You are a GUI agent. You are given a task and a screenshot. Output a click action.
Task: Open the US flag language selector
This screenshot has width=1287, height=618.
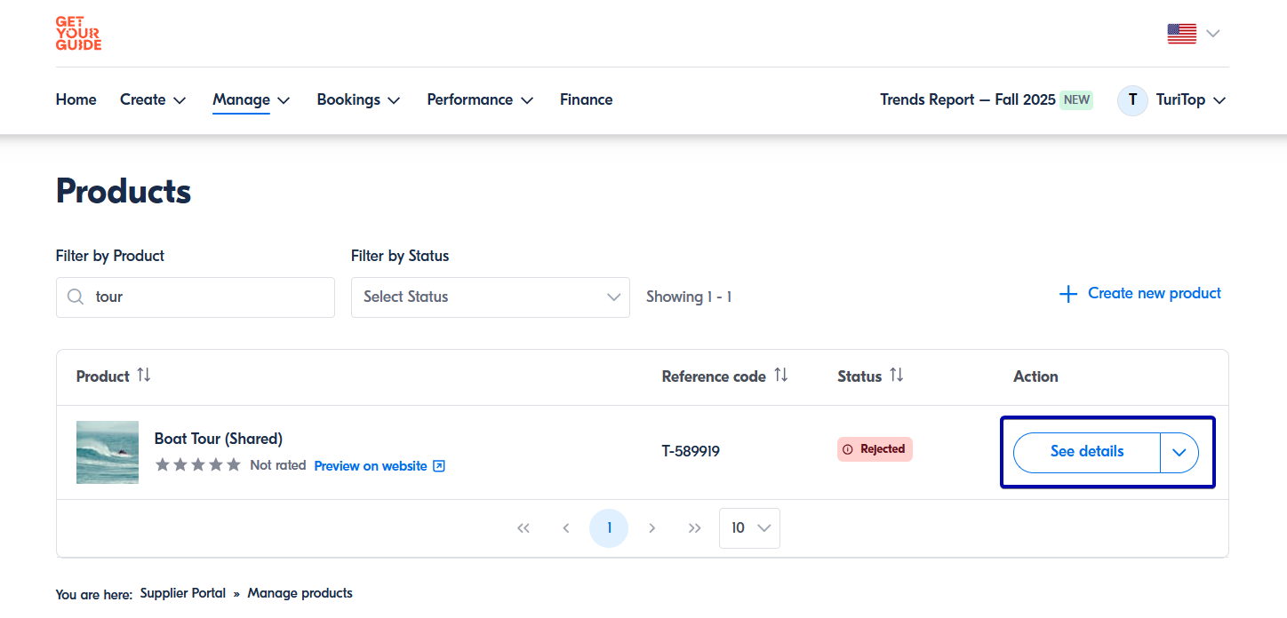click(x=1193, y=34)
